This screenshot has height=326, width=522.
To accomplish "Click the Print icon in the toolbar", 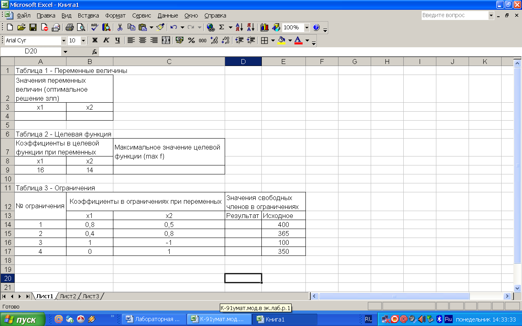I will 70,27.
